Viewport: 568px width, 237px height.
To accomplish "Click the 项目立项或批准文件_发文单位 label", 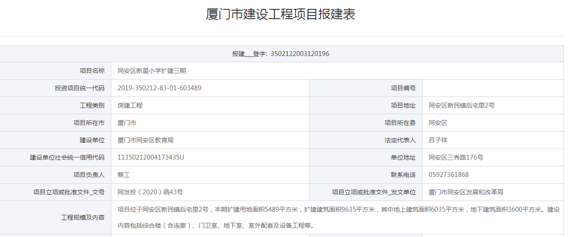I will [374, 192].
